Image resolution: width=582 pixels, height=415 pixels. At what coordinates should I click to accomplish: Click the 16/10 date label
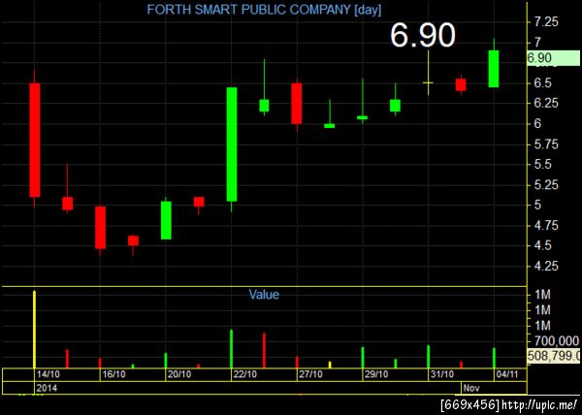(x=113, y=374)
